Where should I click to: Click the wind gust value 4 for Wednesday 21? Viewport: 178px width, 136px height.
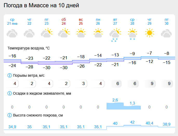point(15,84)
